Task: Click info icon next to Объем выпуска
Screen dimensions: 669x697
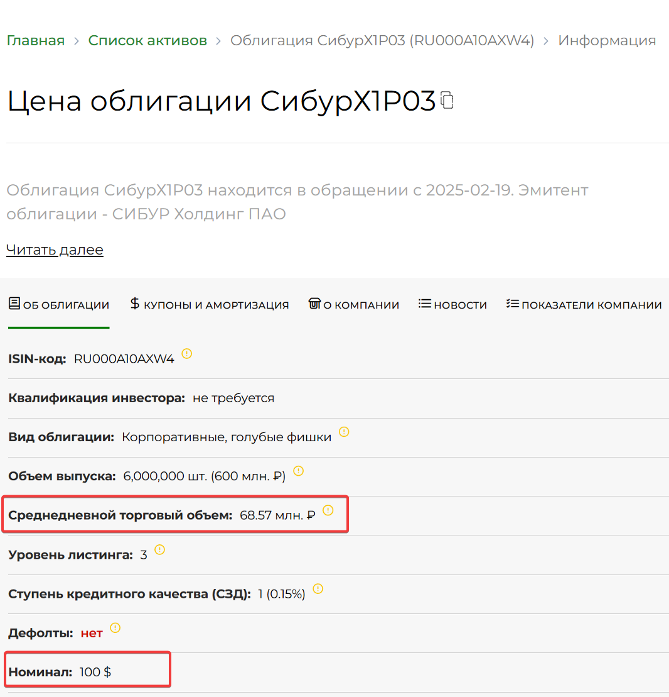Action: coord(299,471)
